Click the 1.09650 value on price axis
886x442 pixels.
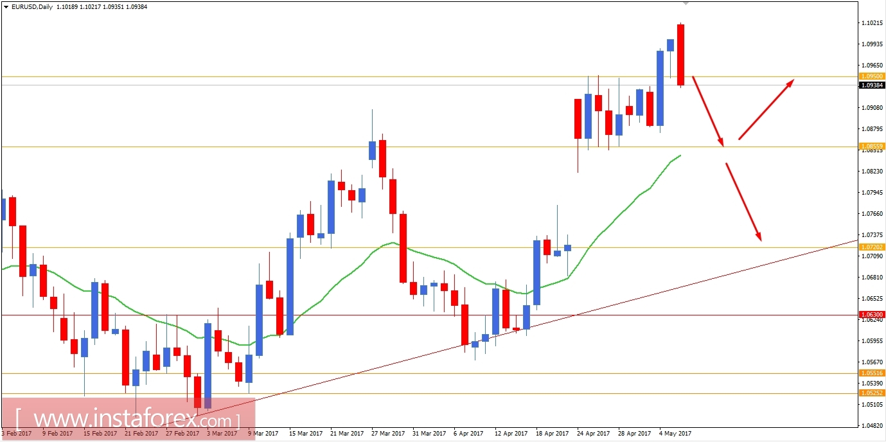(872, 66)
